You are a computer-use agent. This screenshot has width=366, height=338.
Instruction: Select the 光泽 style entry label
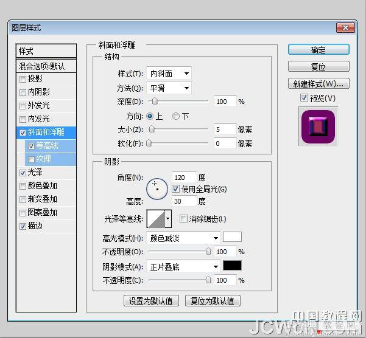[x=35, y=173]
